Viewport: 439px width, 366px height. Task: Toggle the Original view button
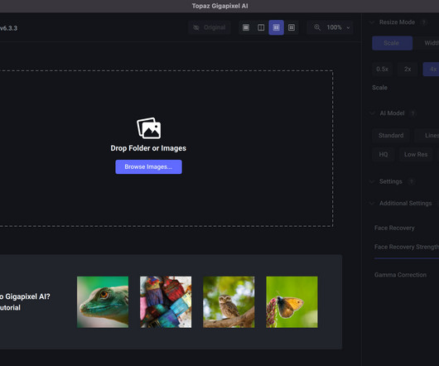(210, 27)
